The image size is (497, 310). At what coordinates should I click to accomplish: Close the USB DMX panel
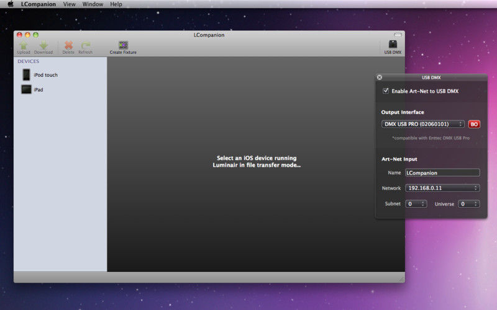[x=380, y=77]
